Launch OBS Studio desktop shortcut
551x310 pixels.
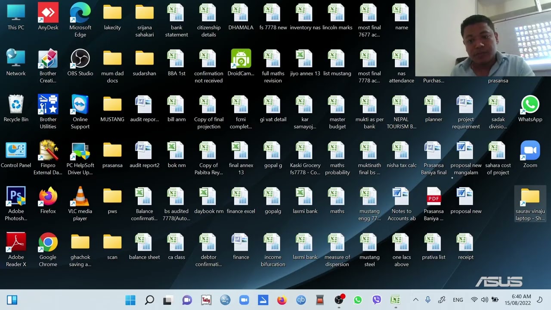(80, 63)
